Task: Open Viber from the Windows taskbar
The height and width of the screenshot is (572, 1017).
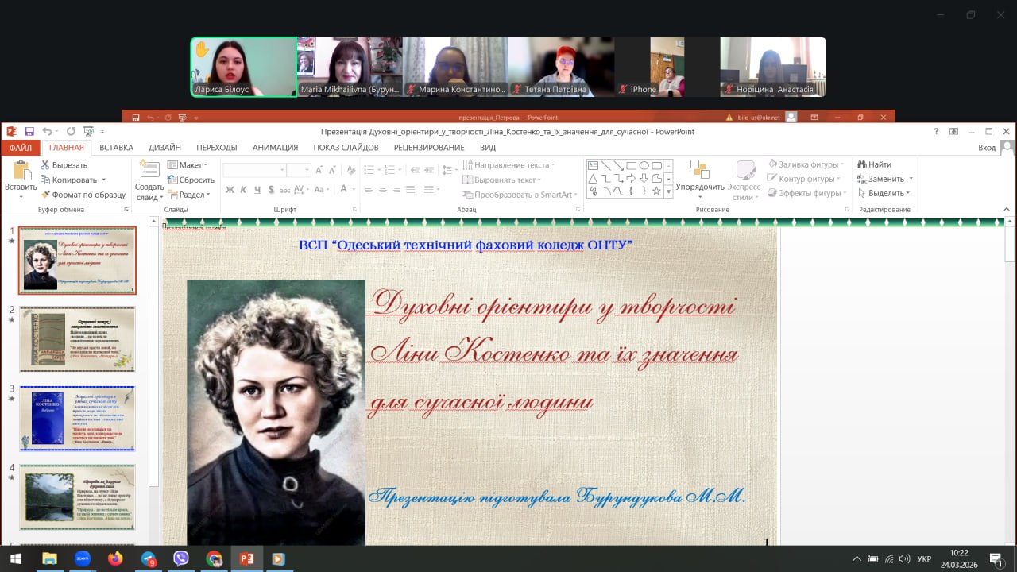Action: tap(180, 558)
